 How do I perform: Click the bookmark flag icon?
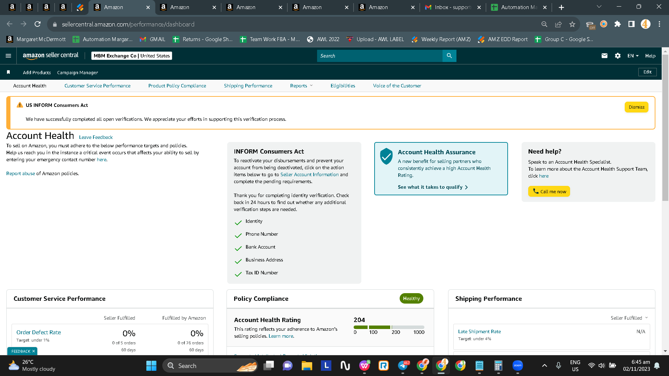pyautogui.click(x=8, y=72)
